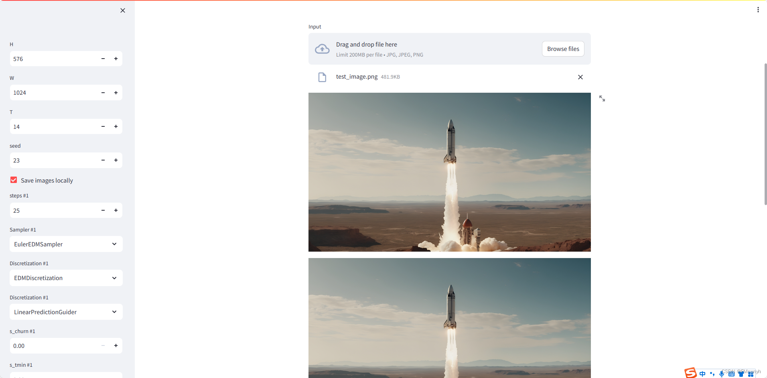Increase the H value

pos(116,59)
